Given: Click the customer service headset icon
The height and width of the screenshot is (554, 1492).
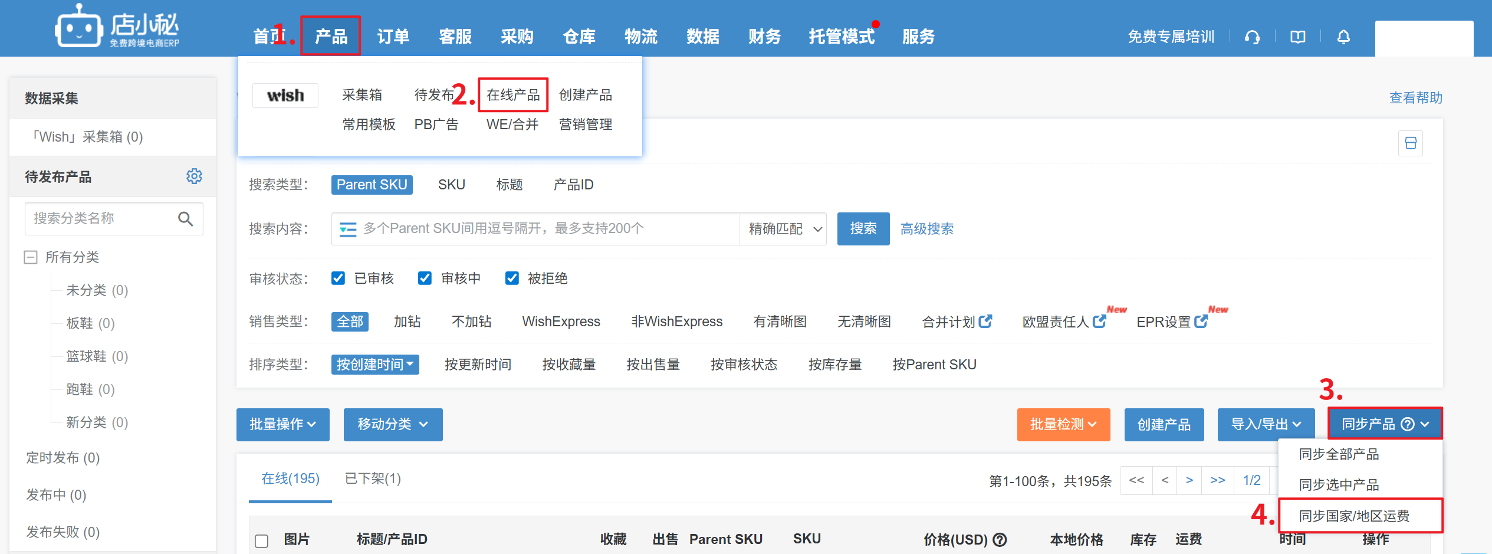Looking at the screenshot, I should 1252,37.
